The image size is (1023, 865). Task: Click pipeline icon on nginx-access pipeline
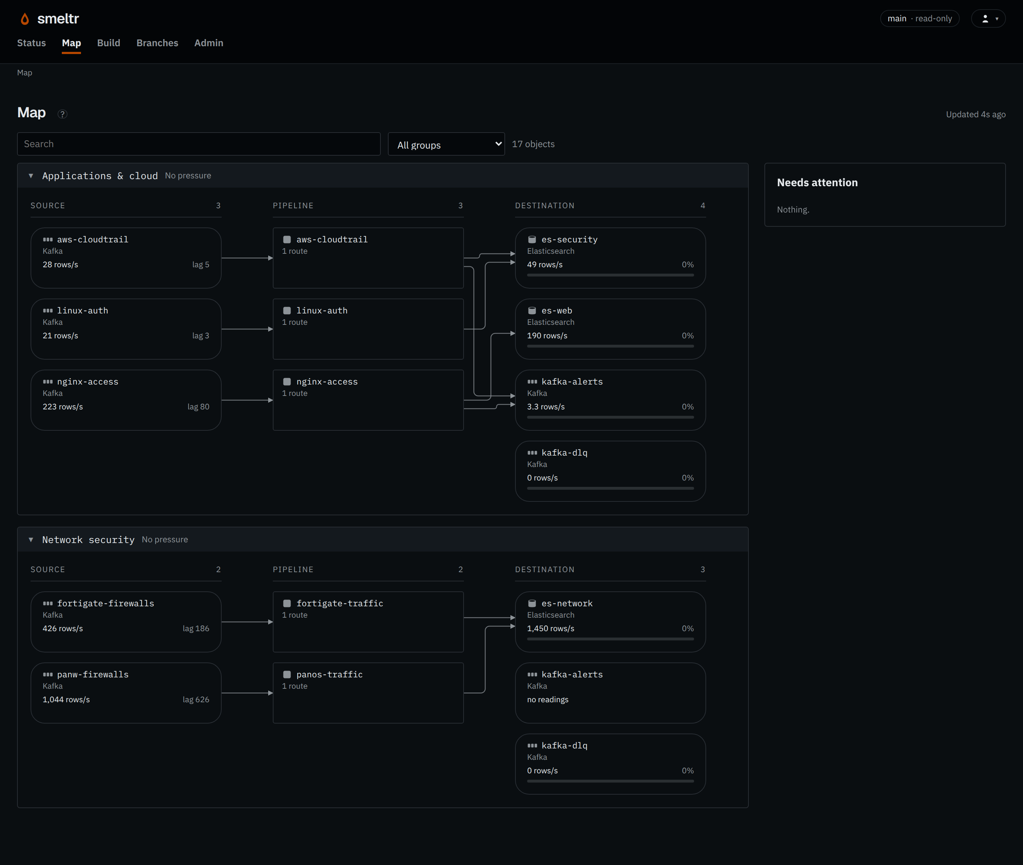pos(287,381)
